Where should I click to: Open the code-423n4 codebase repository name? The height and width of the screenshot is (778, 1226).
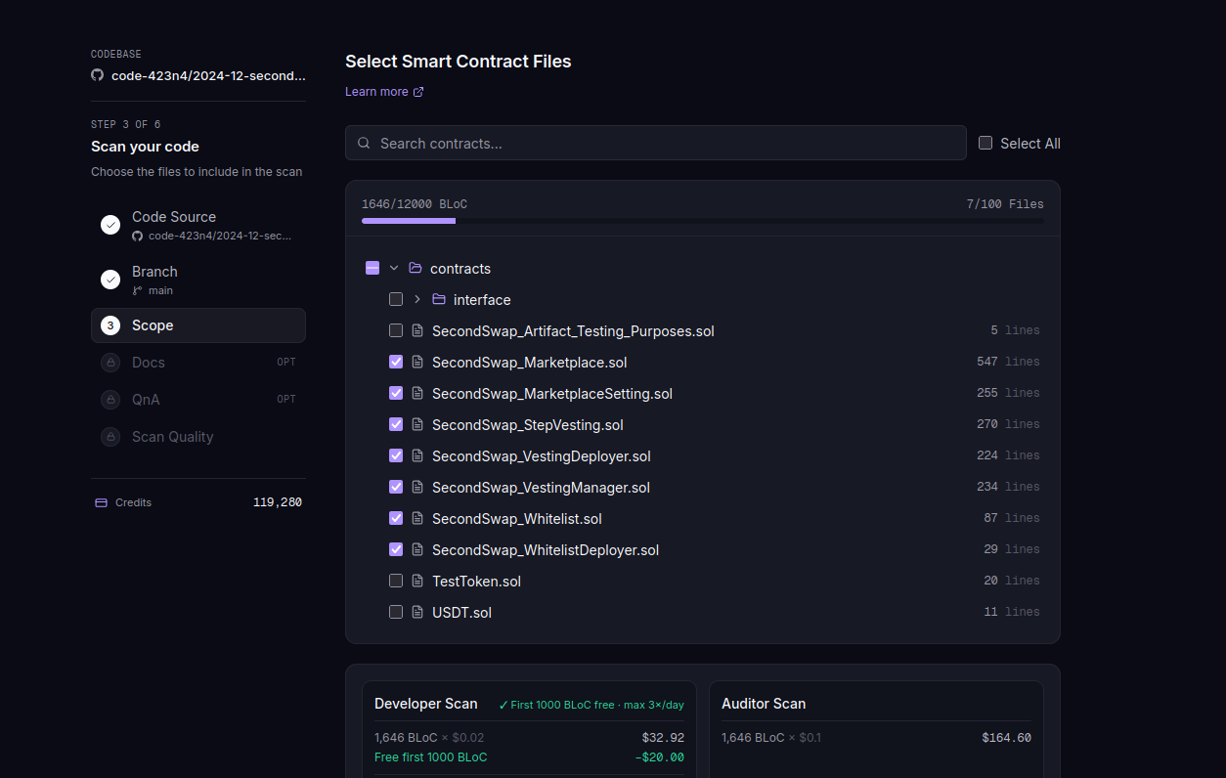click(x=208, y=75)
